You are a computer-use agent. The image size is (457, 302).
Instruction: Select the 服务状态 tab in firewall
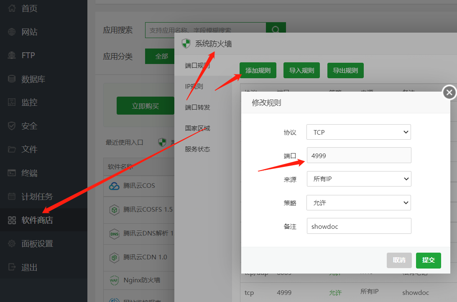point(203,149)
